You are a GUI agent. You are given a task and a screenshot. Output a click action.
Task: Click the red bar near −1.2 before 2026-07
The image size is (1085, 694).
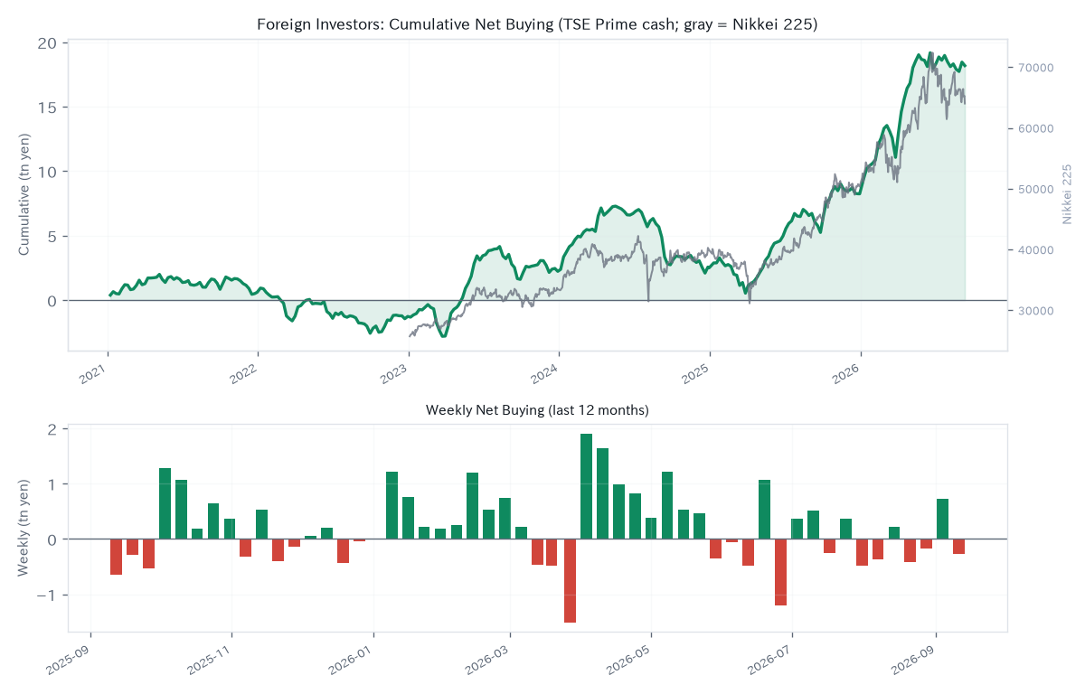[x=780, y=572]
